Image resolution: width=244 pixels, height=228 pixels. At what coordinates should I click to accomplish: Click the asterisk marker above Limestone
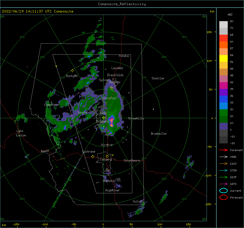[x=51, y=102]
